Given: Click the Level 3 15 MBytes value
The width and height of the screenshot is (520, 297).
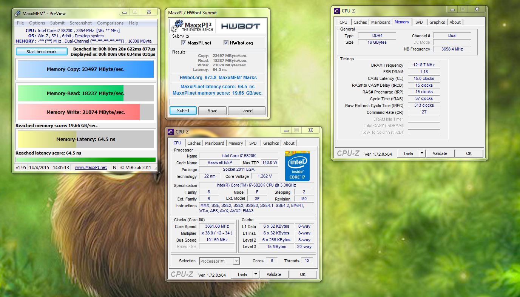Looking at the screenshot, I should [x=276, y=247].
